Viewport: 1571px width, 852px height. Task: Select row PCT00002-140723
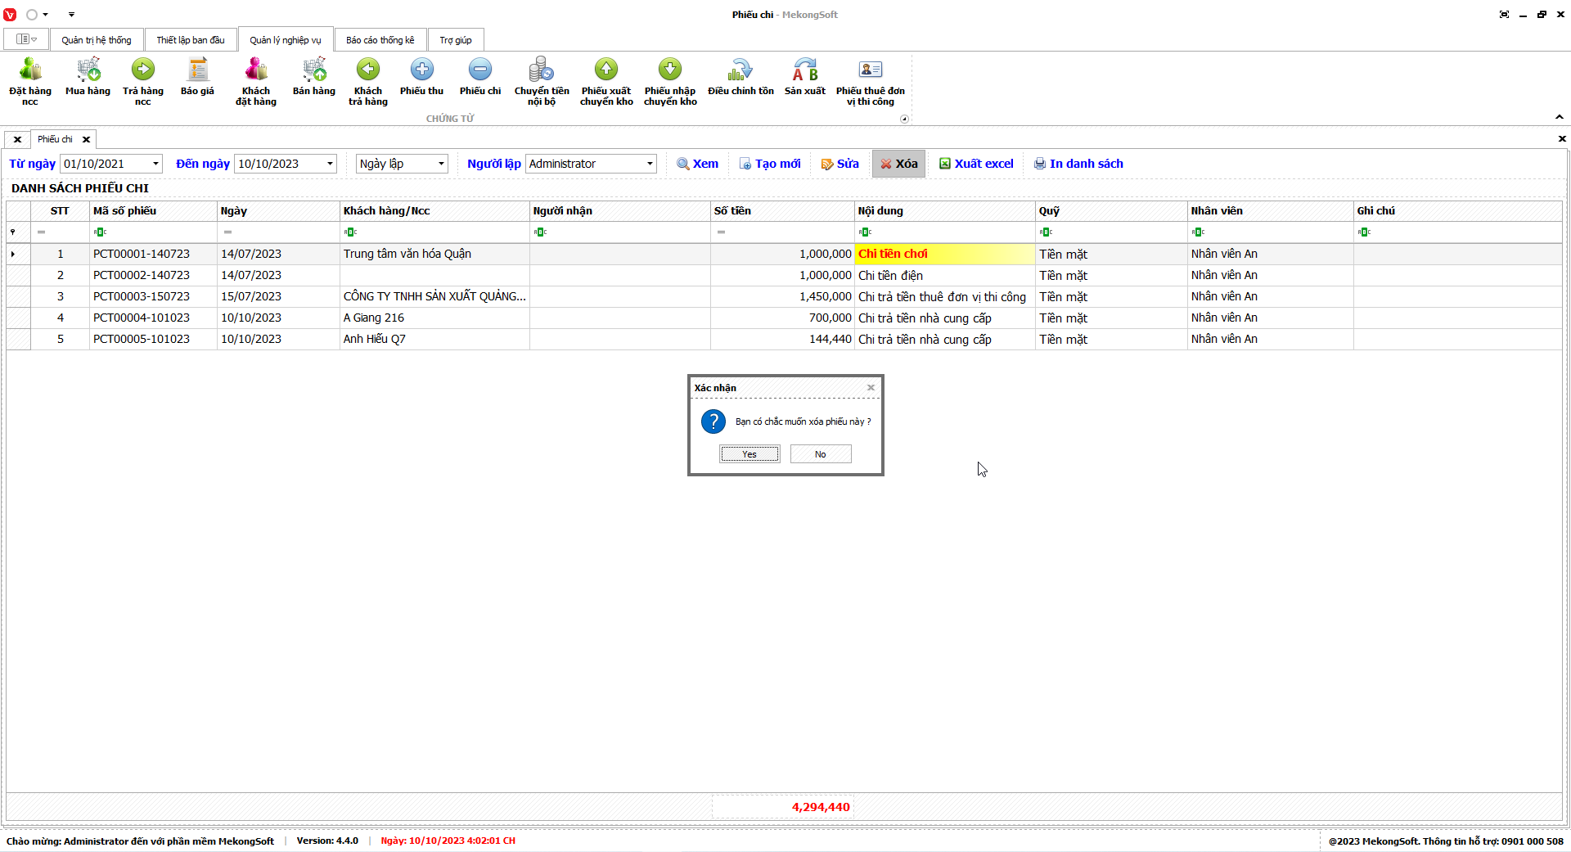[x=784, y=276]
